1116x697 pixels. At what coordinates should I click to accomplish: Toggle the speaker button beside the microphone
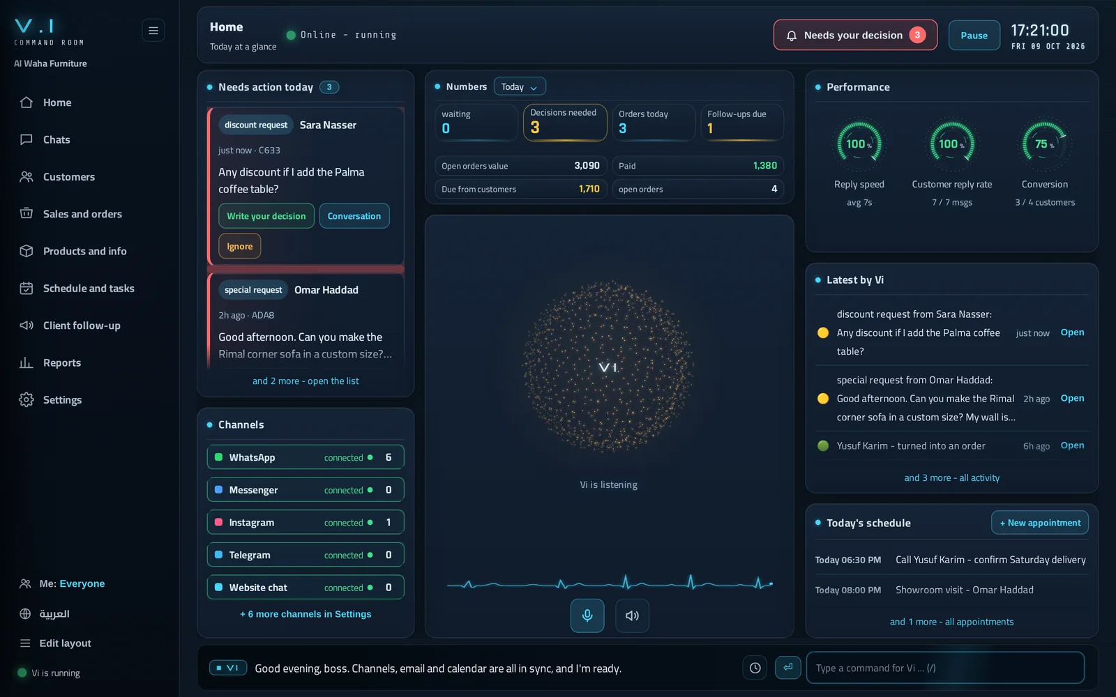[x=632, y=615]
